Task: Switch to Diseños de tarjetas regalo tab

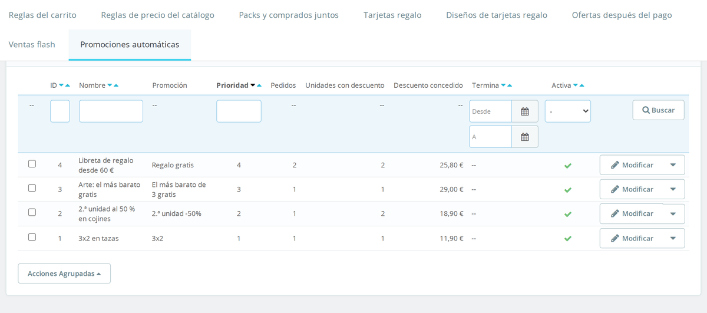Action: coord(497,15)
